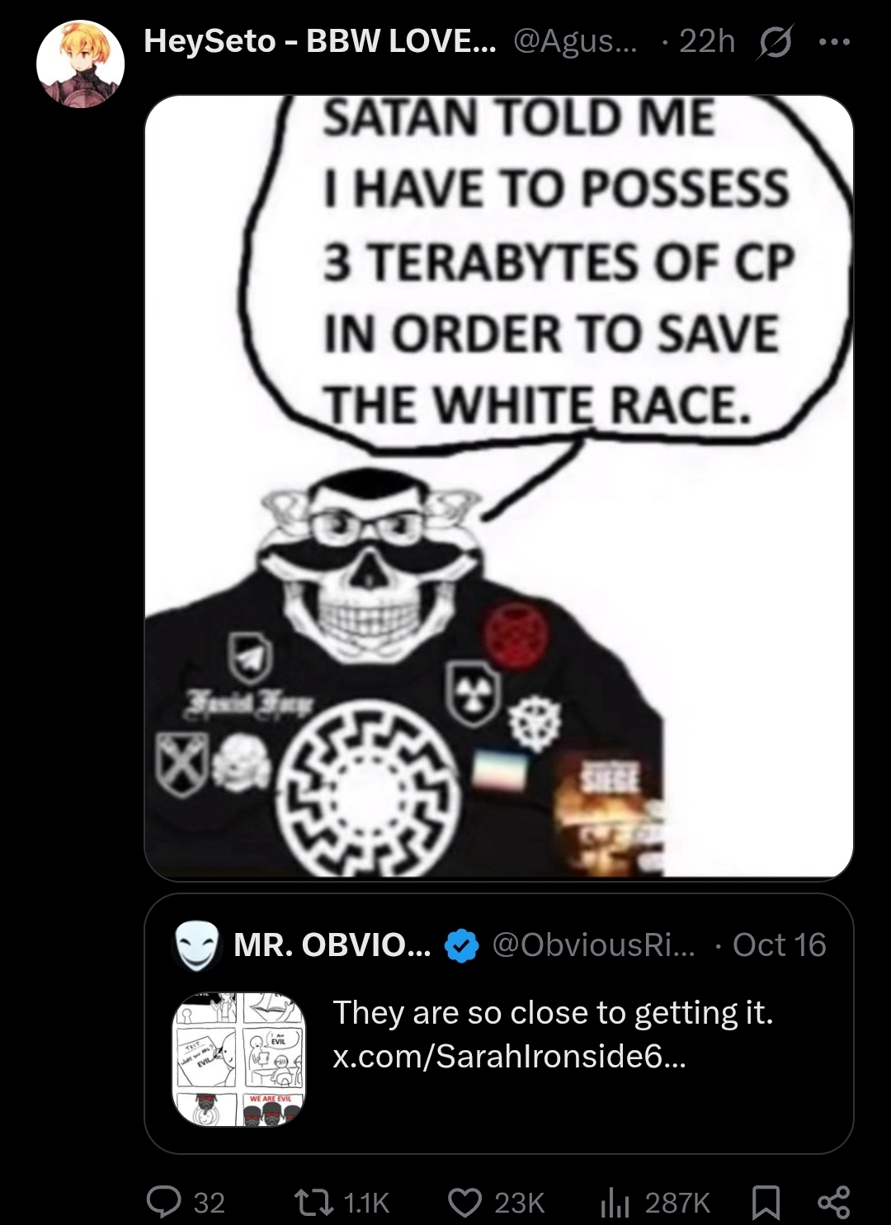This screenshot has height=1225, width=891.
Task: Expand the main attached meme image
Action: coord(499,487)
